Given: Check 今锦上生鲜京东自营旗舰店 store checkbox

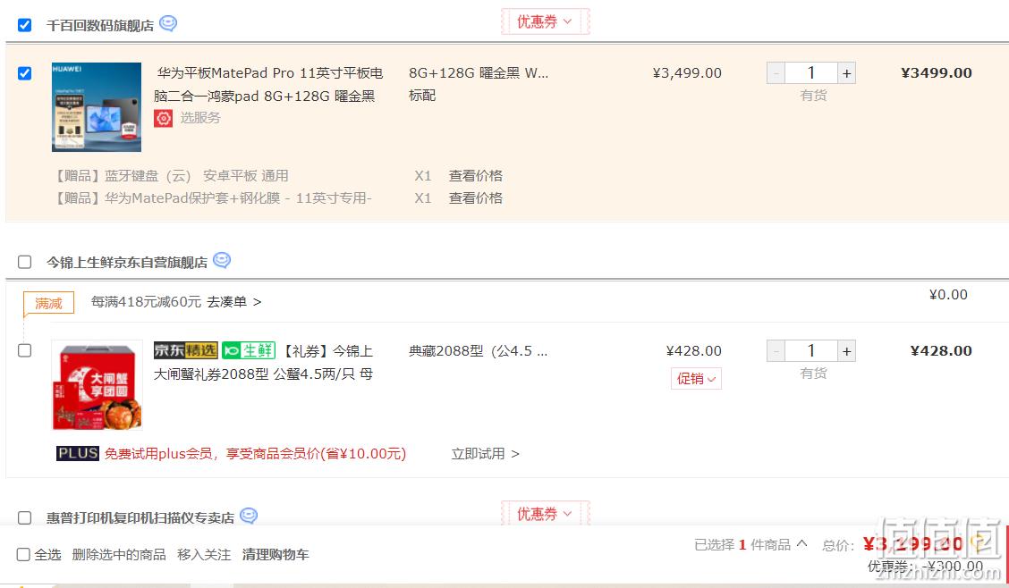Looking at the screenshot, I should click(24, 262).
